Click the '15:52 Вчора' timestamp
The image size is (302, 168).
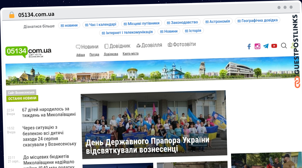click(x=11, y=130)
